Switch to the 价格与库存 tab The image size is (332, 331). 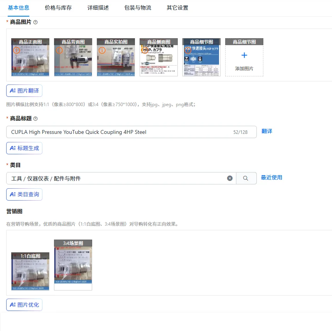(x=58, y=8)
